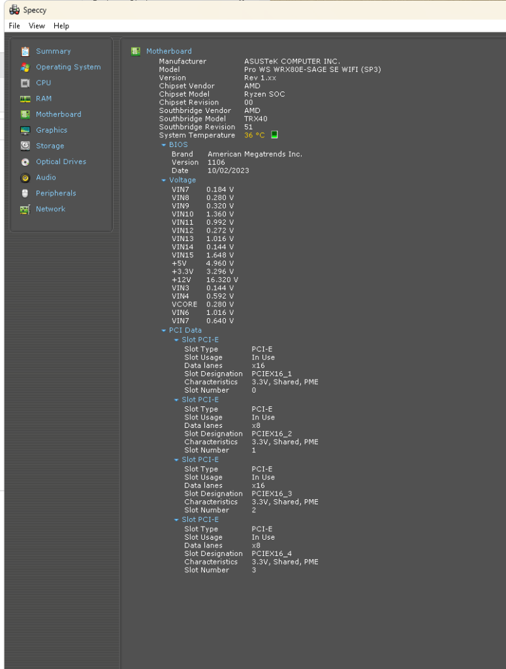Click the Motherboard heading in main panel
The height and width of the screenshot is (669, 506).
[169, 51]
